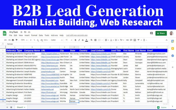Click the Google Sheets home logo
The image size is (176, 110).
5,33
